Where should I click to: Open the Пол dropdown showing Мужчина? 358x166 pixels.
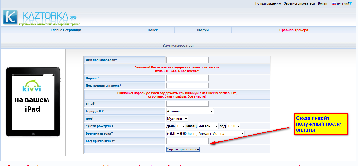click(177, 119)
